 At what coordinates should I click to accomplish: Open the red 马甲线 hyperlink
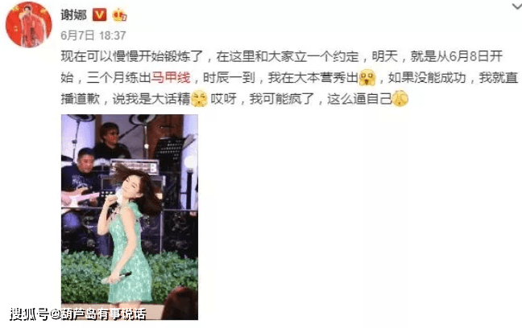point(171,78)
